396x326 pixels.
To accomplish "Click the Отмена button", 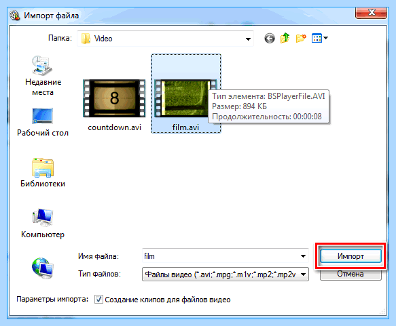I will point(350,274).
